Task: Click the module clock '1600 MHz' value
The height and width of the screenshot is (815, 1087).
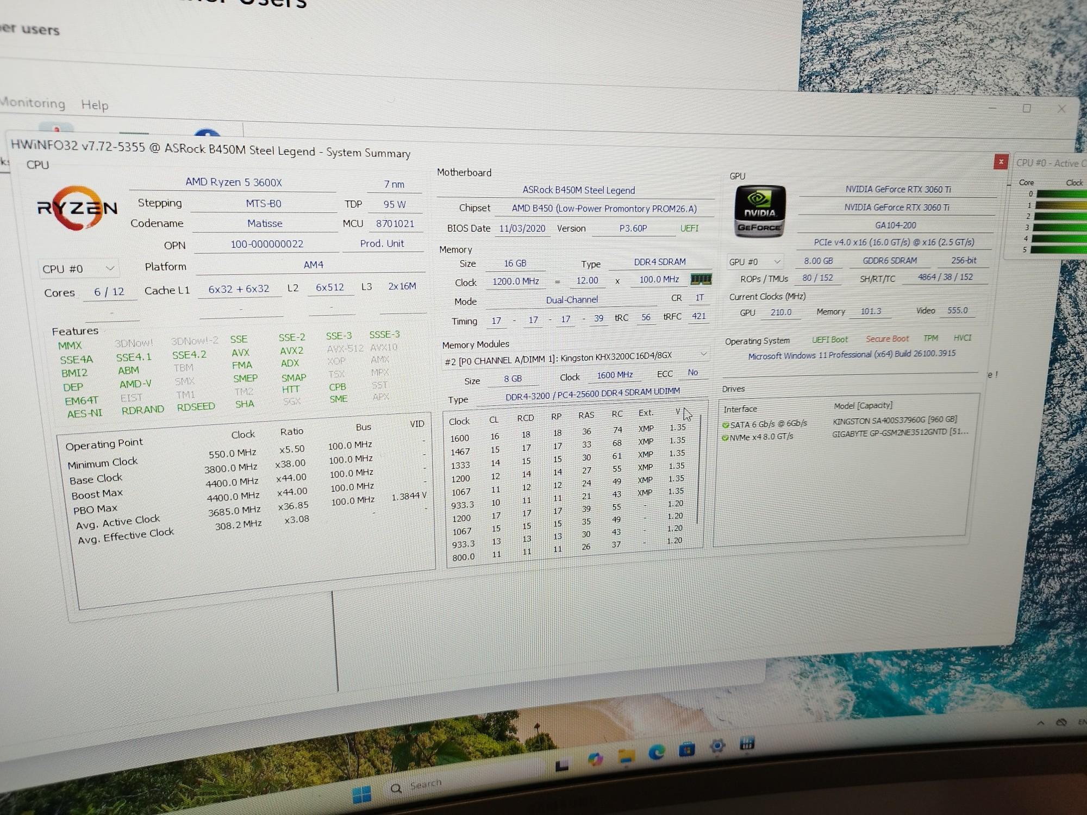Action: (x=615, y=375)
